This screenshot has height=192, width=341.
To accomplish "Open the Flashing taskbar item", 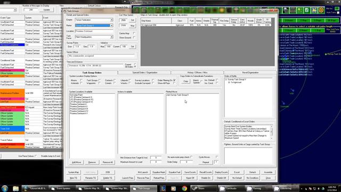I will coord(258,188).
